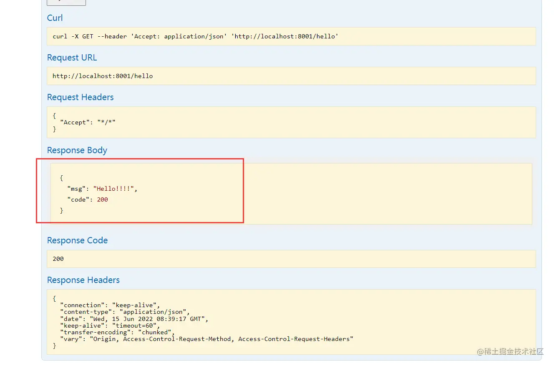Image resolution: width=554 pixels, height=366 pixels.
Task: Click the Response Headers heading
Action: point(83,280)
